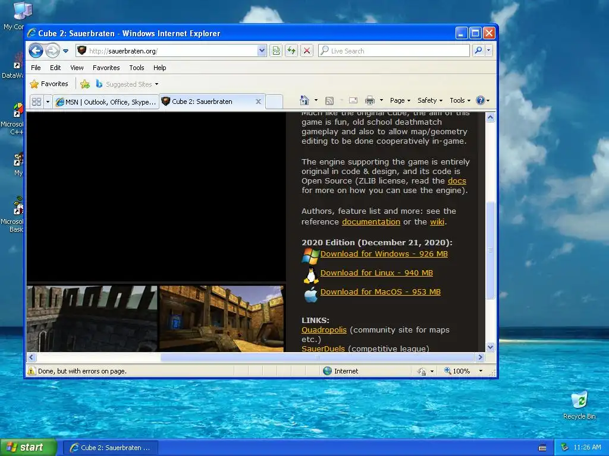Switch to the MSN Outlook Office Skype tab
The image size is (609, 456).
(106, 102)
